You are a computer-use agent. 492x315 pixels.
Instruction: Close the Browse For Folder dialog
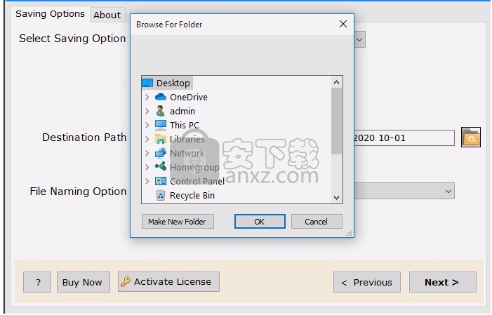pos(343,24)
